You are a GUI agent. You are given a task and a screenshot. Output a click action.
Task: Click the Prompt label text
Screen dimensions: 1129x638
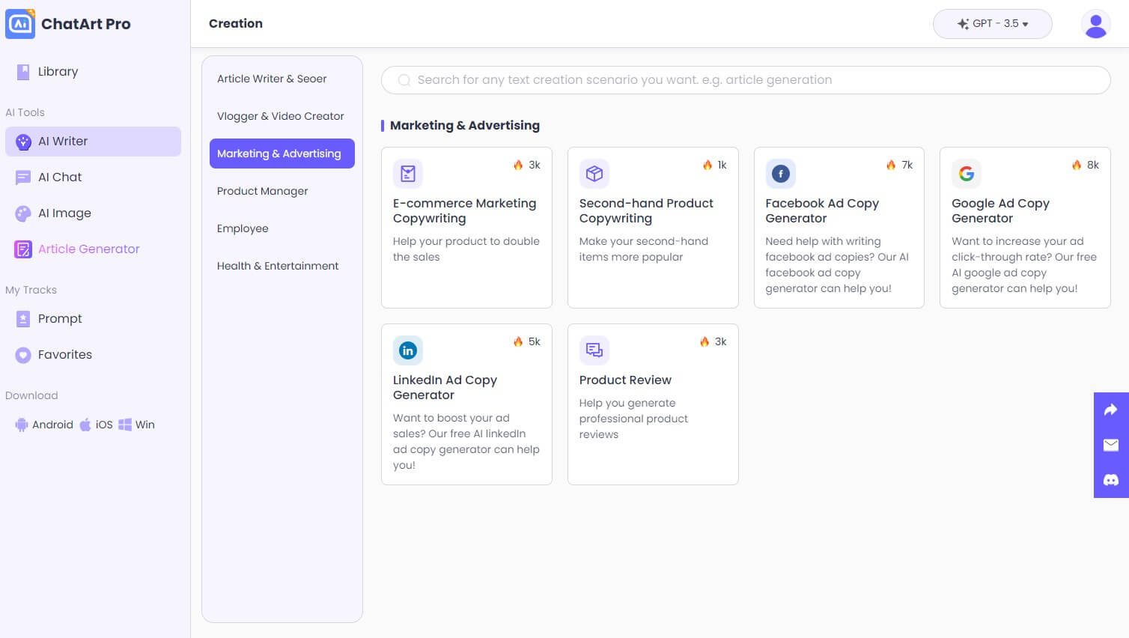(60, 319)
